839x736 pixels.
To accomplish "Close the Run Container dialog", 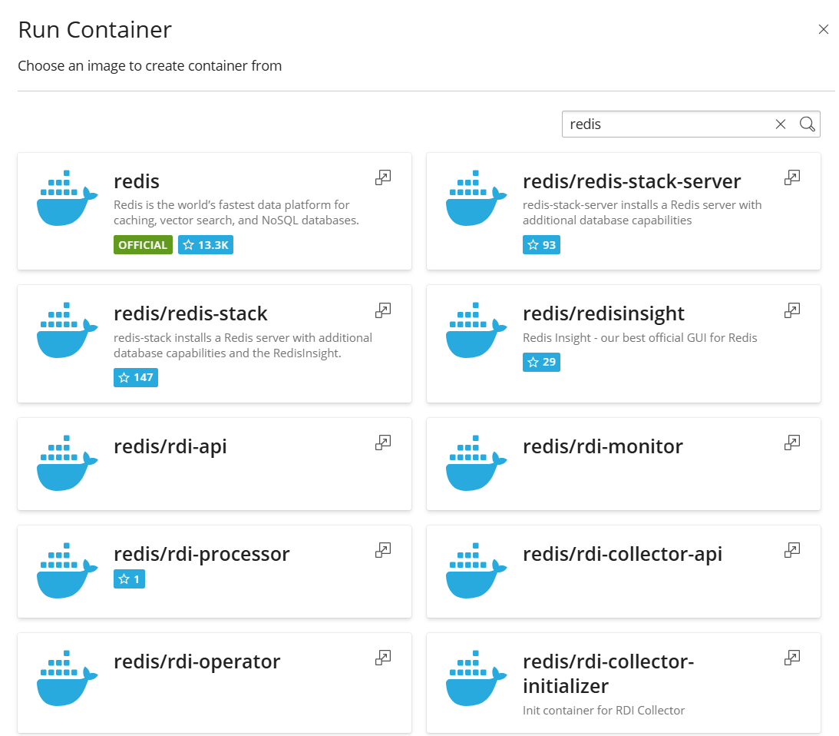I will (x=824, y=29).
